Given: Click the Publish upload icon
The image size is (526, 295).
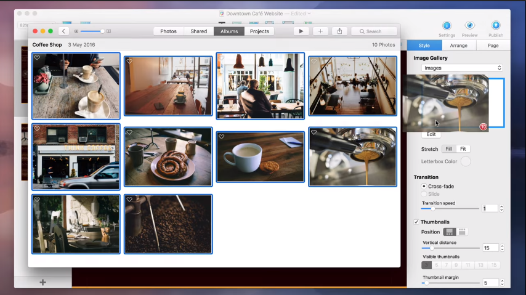Looking at the screenshot, I should click(495, 26).
